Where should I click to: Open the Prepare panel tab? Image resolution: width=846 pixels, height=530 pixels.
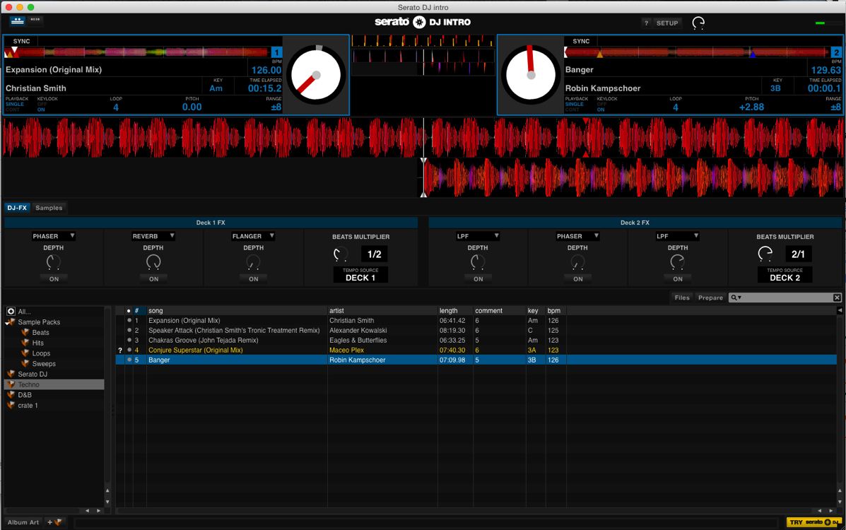click(710, 298)
